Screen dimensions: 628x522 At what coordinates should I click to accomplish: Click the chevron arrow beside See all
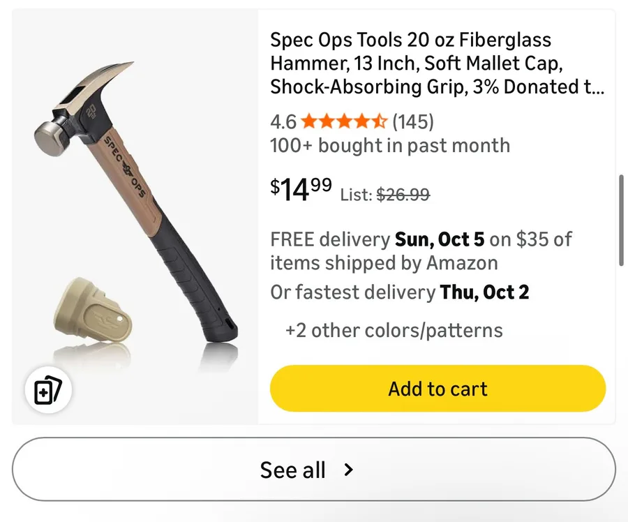349,470
